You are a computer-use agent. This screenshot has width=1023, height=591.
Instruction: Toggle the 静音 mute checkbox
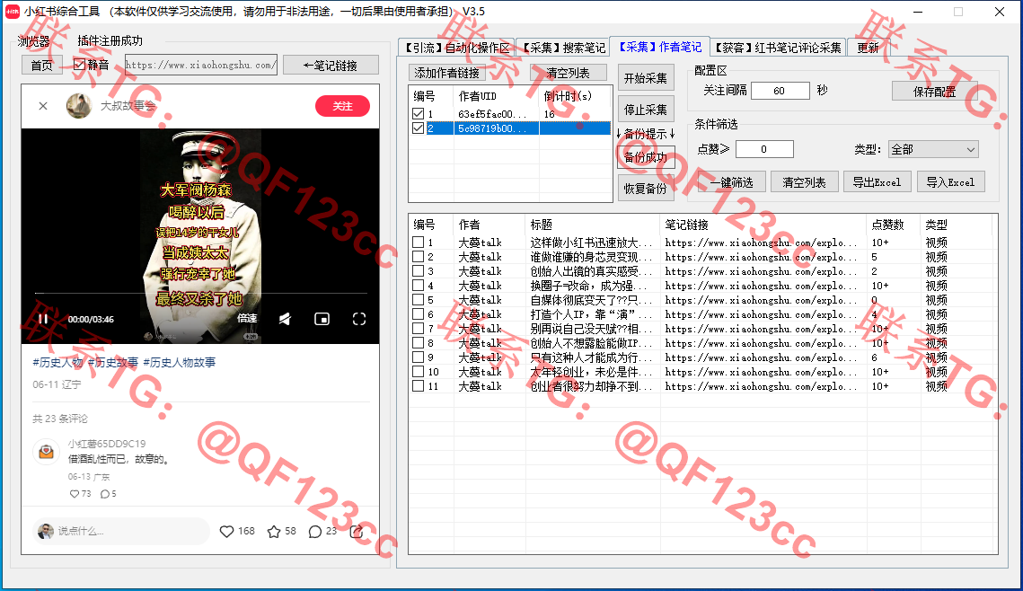[80, 65]
